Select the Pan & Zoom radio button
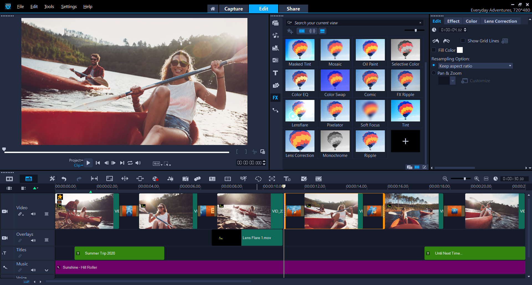This screenshot has width=532, height=285. click(x=434, y=73)
